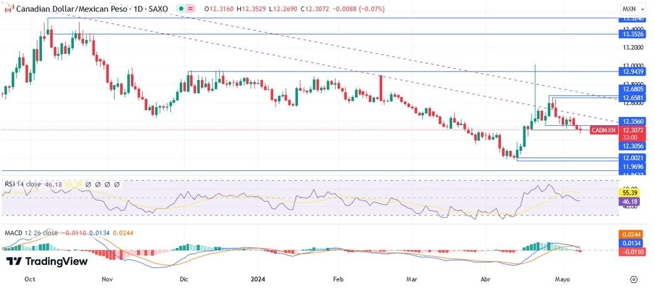Image resolution: width=655 pixels, height=293 pixels.
Task: Click the Nov label on time axis
Action: 107,279
